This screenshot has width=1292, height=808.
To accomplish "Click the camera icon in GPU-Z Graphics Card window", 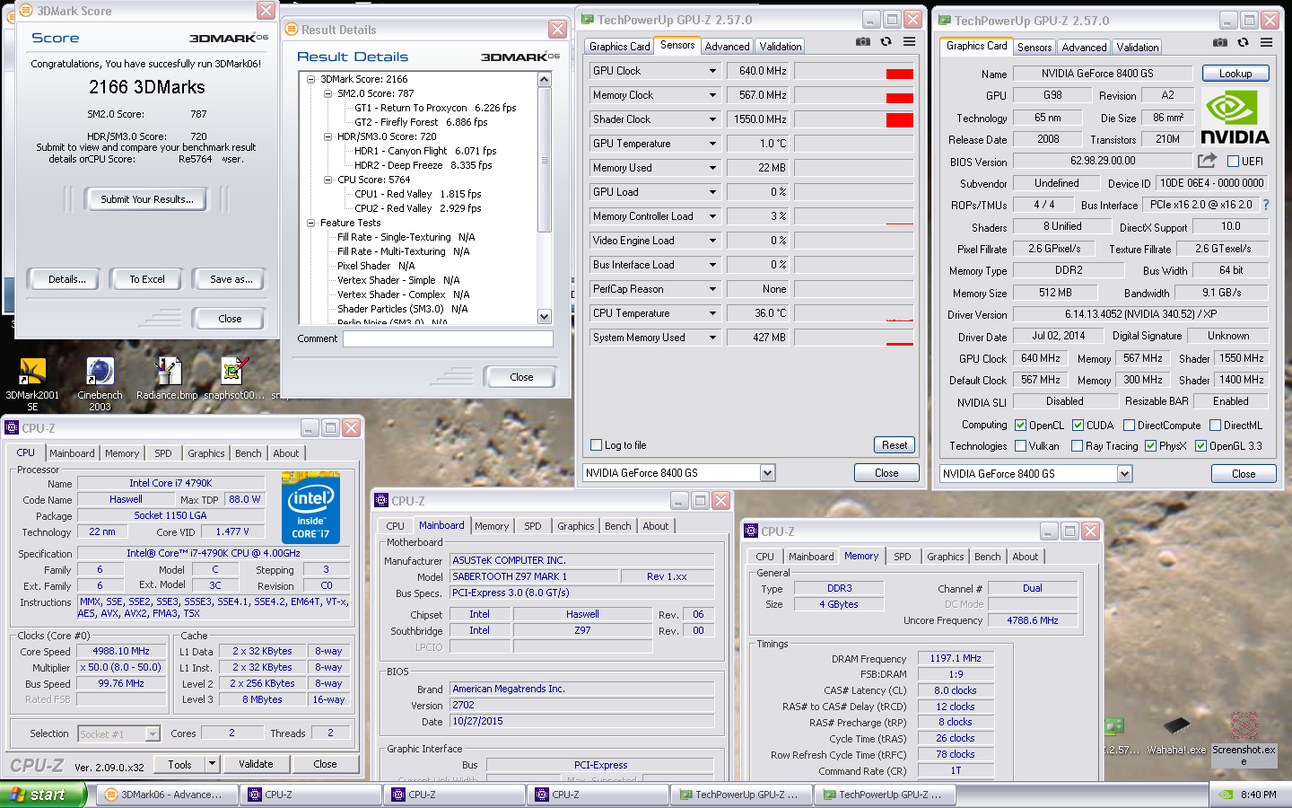I will click(x=1220, y=42).
